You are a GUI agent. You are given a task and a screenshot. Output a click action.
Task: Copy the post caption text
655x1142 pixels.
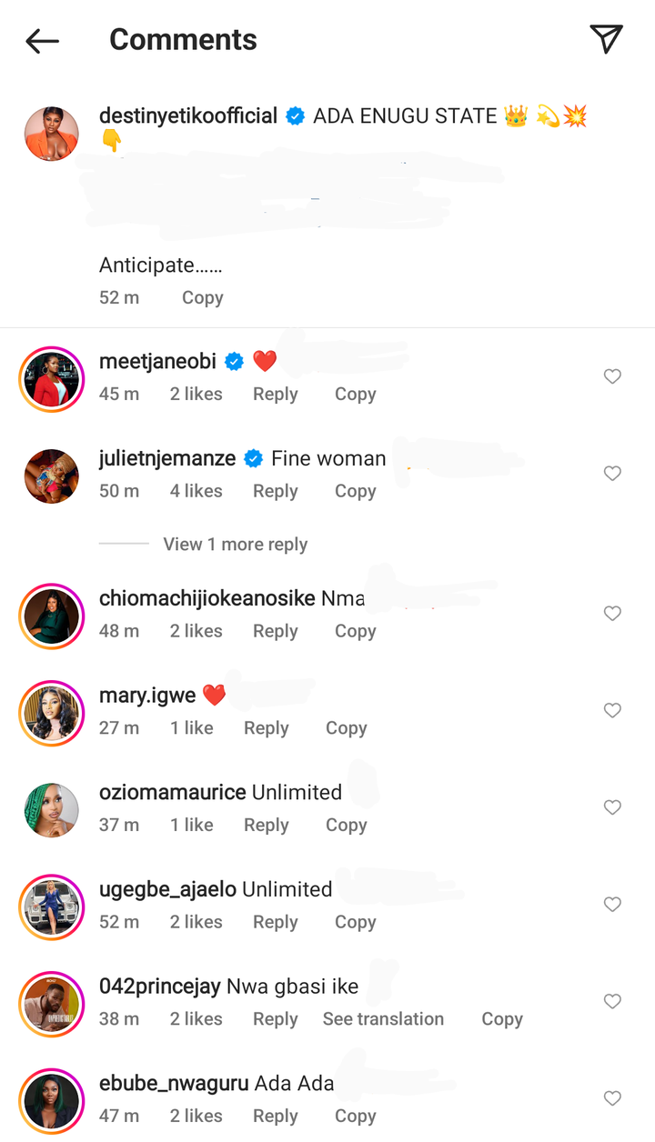point(202,298)
